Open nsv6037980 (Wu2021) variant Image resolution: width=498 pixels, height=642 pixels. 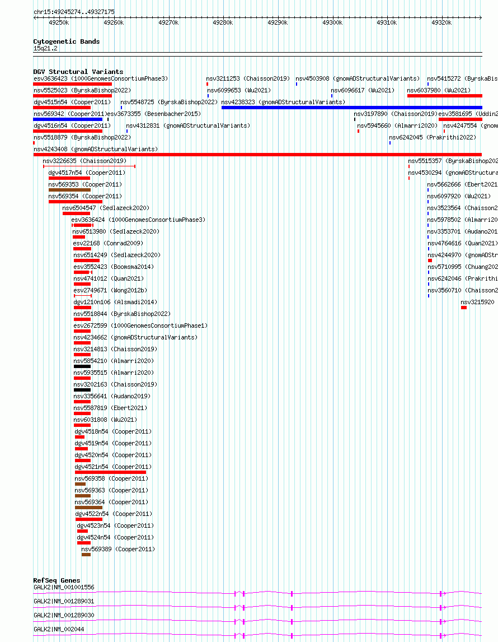coord(439,91)
